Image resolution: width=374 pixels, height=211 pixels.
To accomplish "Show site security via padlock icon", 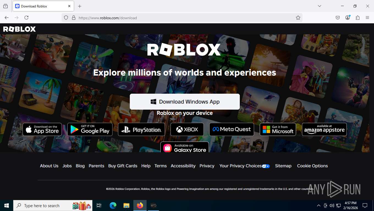I will [x=73, y=18].
